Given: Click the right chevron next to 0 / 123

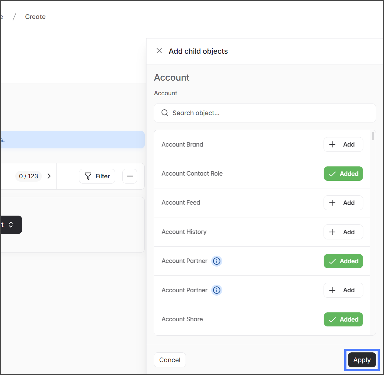Looking at the screenshot, I should pos(49,176).
